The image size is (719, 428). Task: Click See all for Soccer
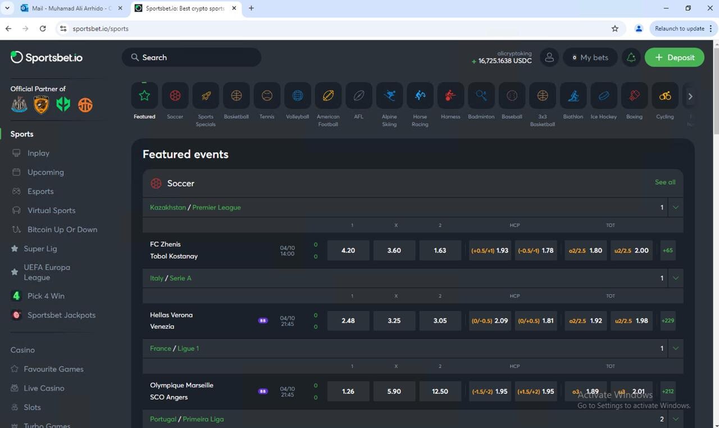(665, 182)
